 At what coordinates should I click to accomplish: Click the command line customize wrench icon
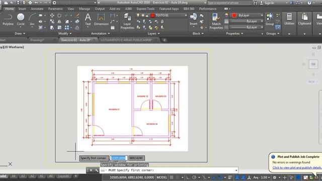click(97, 170)
